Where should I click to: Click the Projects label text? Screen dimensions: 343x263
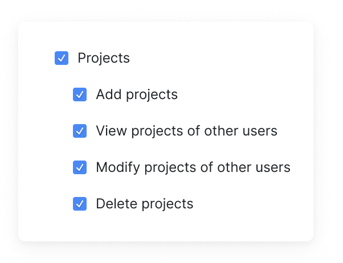[104, 59]
